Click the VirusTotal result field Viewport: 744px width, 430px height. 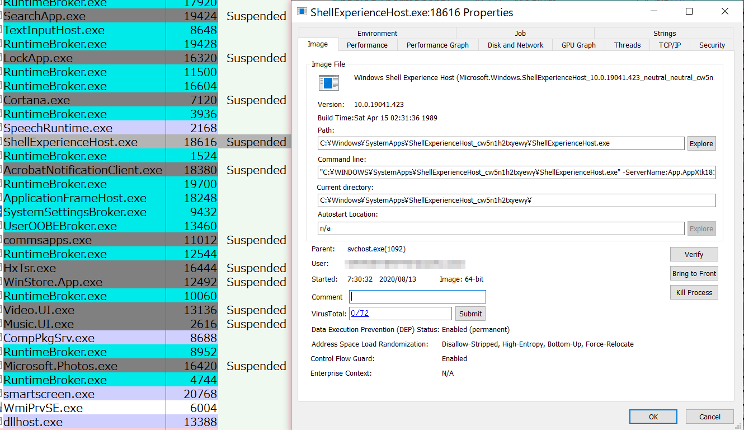pyautogui.click(x=400, y=314)
